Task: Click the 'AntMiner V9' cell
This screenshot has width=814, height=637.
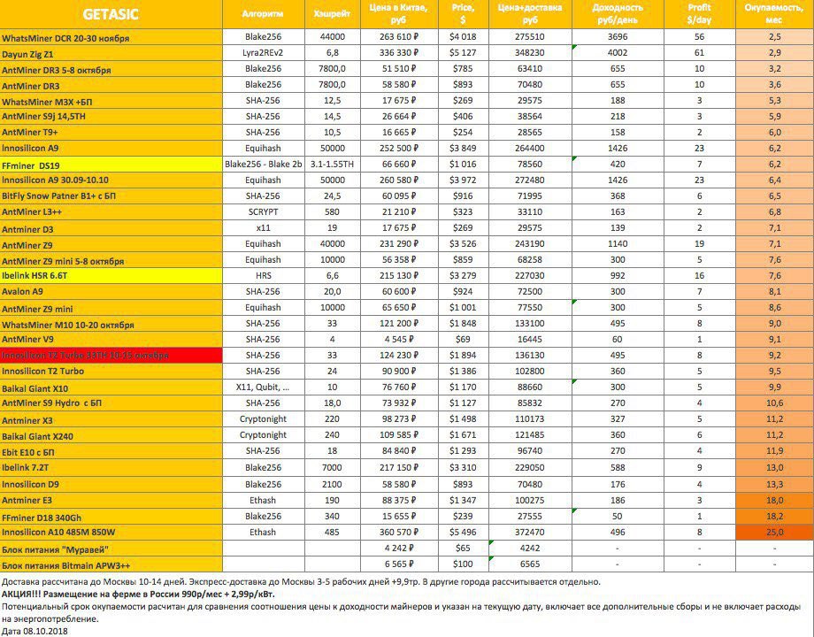Action: 111,340
